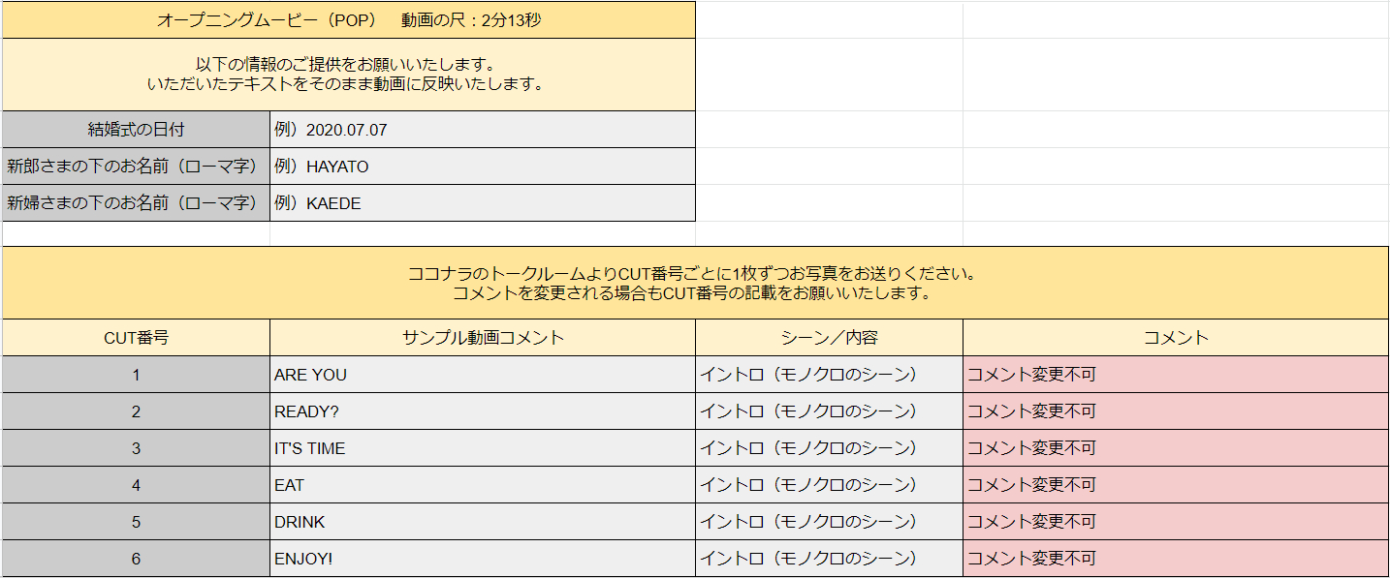Select CUT number cell '2'
The width and height of the screenshot is (1390, 578).
pyautogui.click(x=136, y=411)
